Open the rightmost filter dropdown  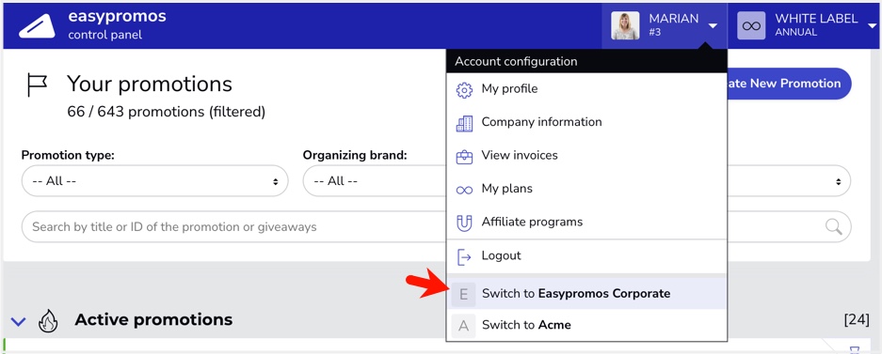click(x=789, y=181)
